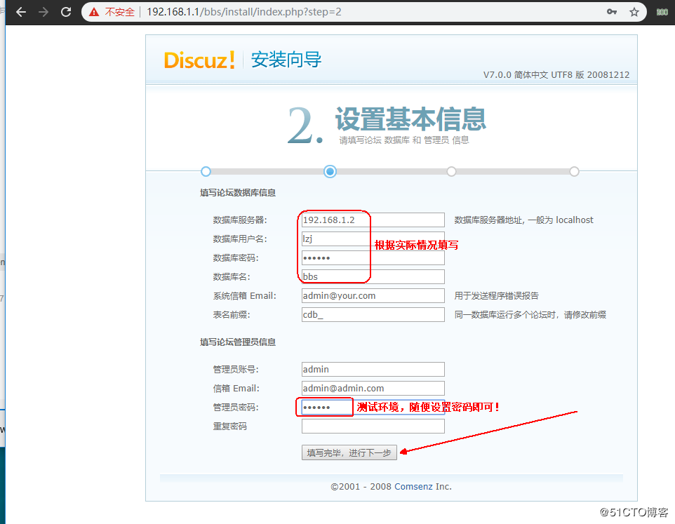Screen dimensions: 675x524
Task: Select the first installation progress step dot
Action: [206, 171]
